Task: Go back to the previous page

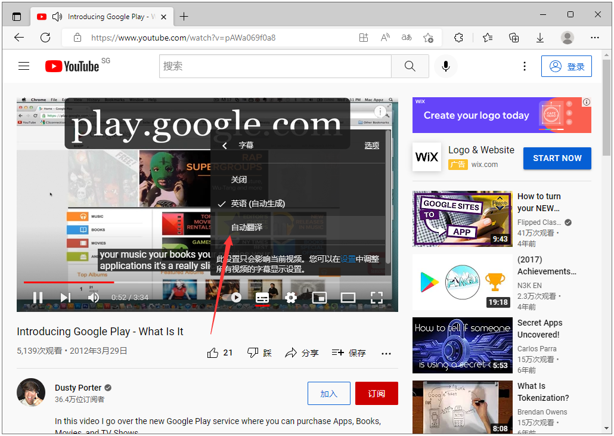Action: click(x=19, y=38)
